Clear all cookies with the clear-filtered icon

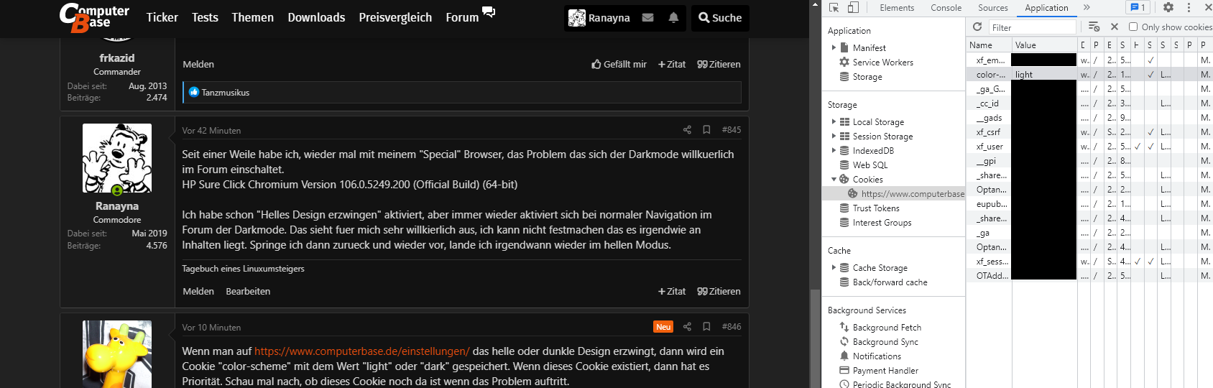click(x=1094, y=27)
